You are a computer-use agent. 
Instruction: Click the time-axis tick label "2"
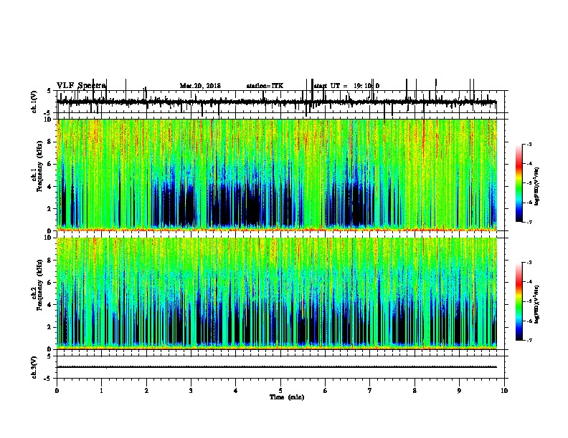point(146,391)
